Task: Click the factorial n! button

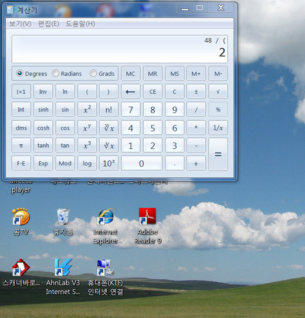Action: pos(109,110)
